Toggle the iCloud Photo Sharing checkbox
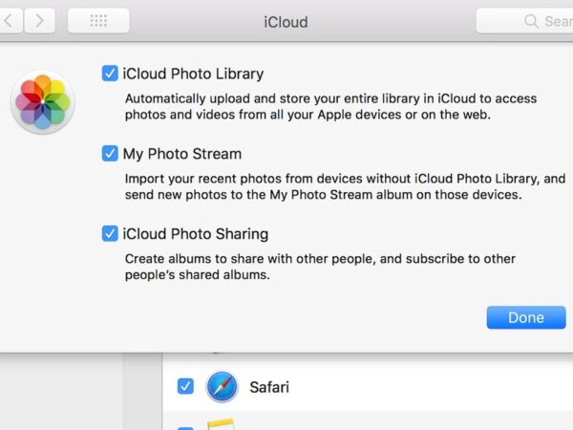The image size is (573, 430). tap(111, 234)
